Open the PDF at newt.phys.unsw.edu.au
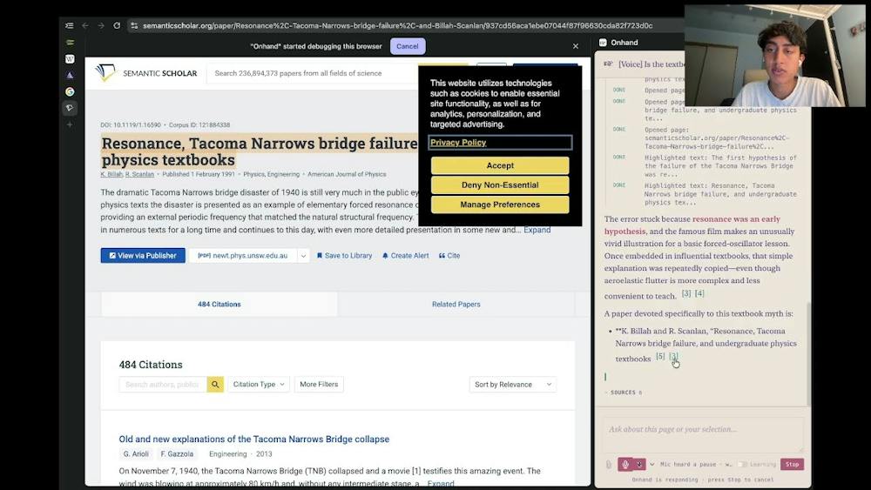 tap(243, 255)
